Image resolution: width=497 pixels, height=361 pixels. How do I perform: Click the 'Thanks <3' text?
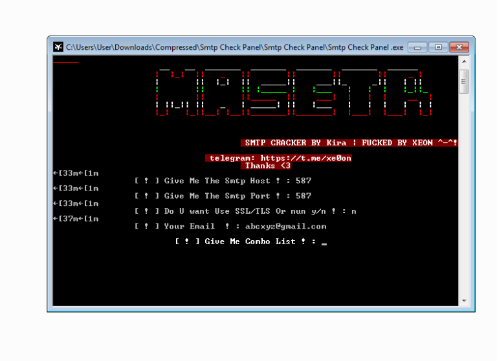(x=268, y=166)
